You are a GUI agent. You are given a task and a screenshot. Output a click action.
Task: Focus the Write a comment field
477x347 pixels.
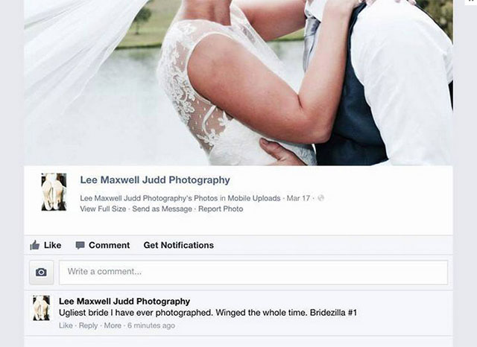coord(253,273)
